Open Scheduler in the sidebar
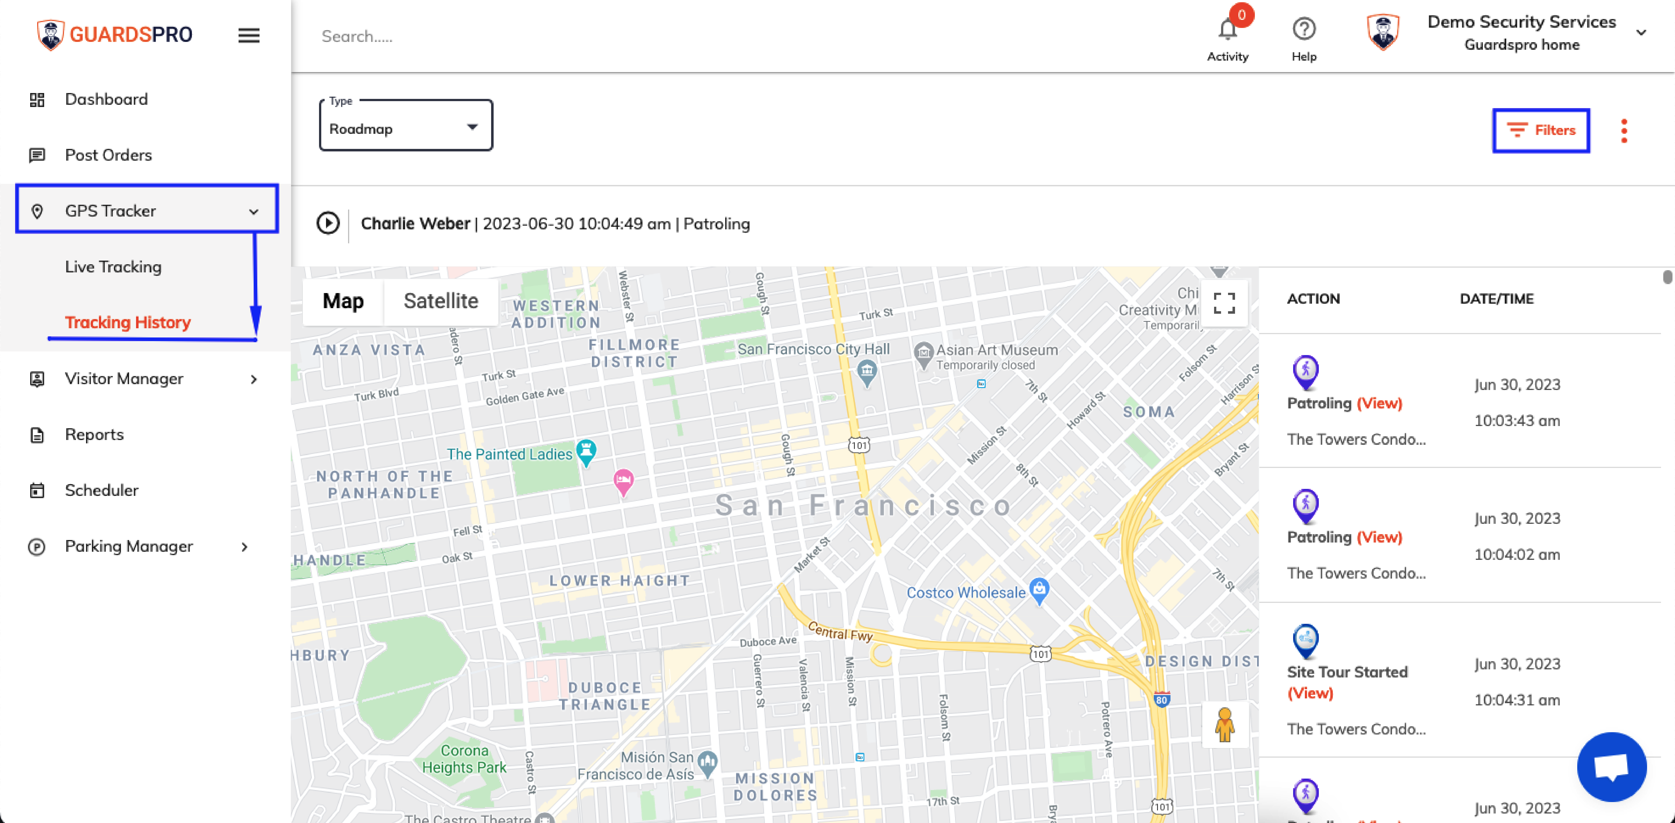Image resolution: width=1675 pixels, height=823 pixels. pos(101,490)
